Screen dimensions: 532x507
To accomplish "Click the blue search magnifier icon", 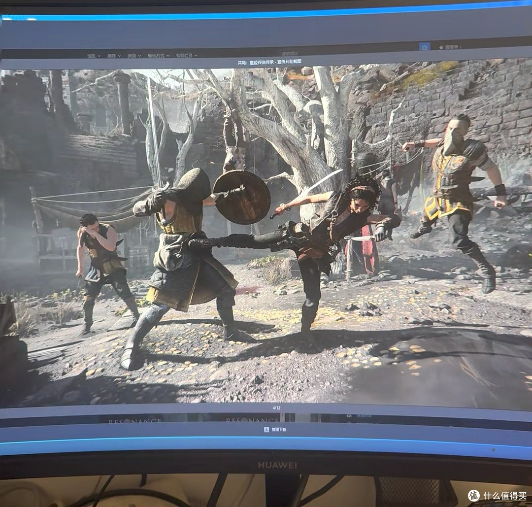I will [425, 47].
